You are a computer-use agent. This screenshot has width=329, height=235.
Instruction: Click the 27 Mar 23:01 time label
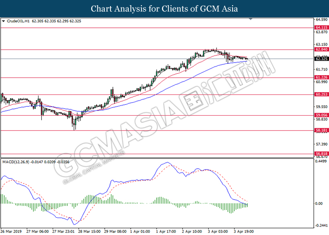tap(63, 231)
